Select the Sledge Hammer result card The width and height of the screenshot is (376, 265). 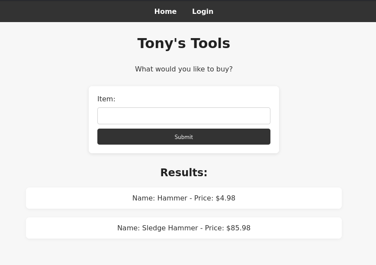pos(184,228)
